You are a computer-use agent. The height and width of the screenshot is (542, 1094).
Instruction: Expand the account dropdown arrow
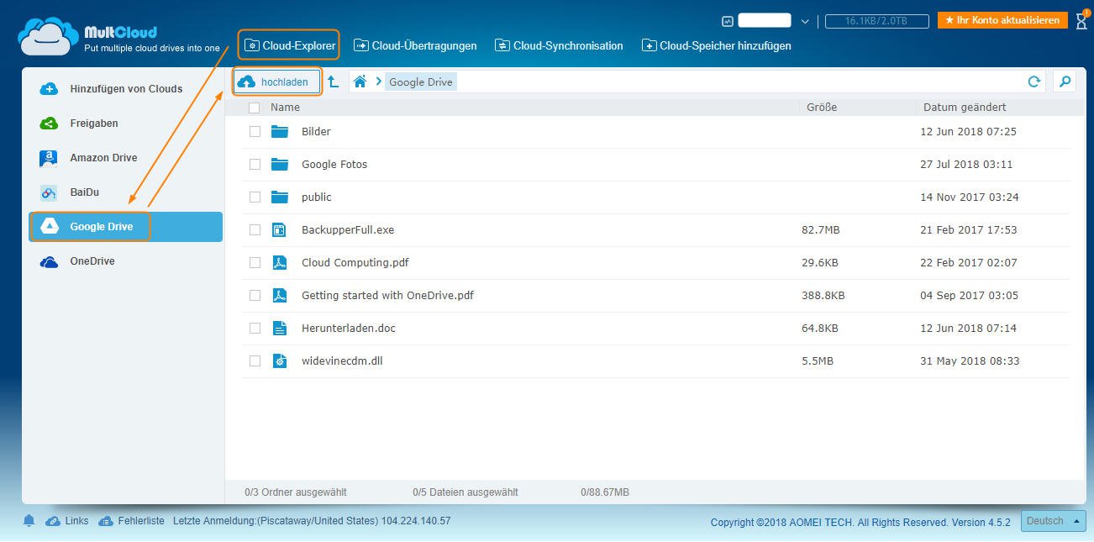(805, 22)
